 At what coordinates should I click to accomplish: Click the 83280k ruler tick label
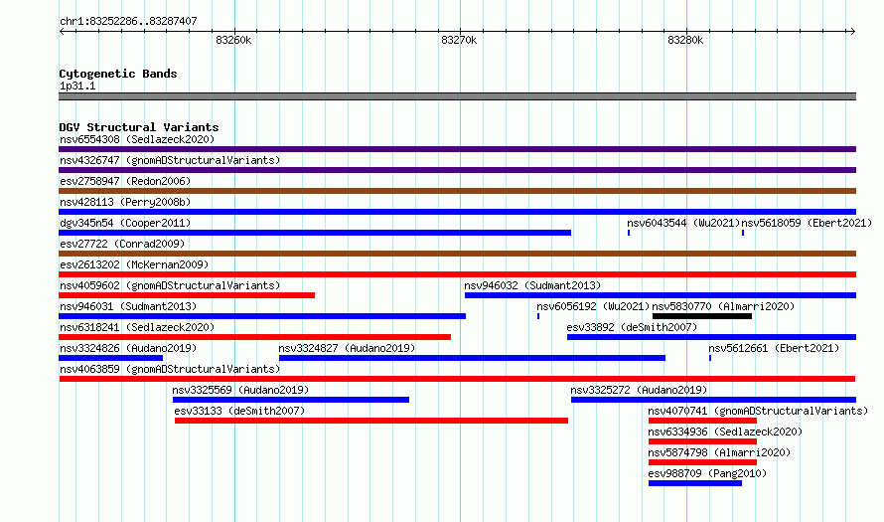(685, 40)
